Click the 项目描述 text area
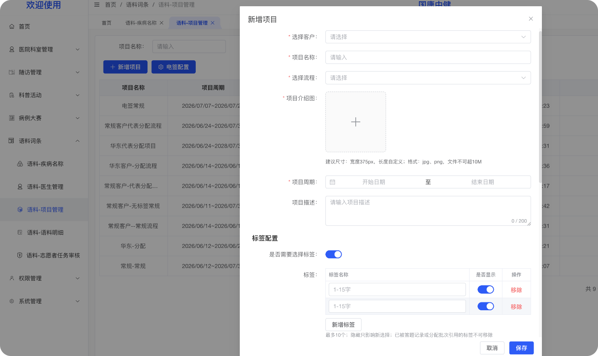 point(428,211)
